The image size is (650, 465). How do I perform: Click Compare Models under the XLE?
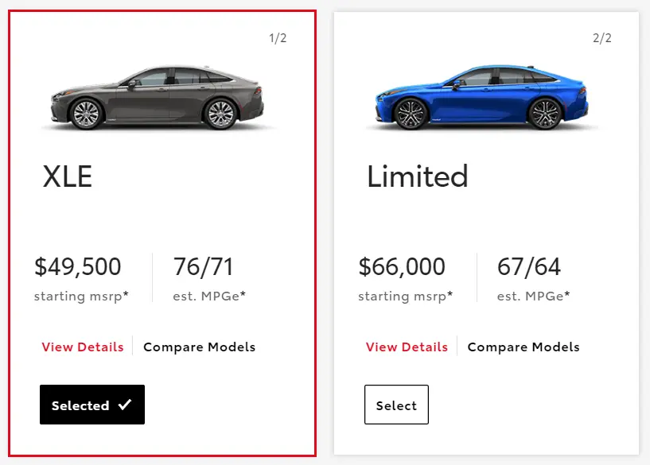[x=200, y=347]
